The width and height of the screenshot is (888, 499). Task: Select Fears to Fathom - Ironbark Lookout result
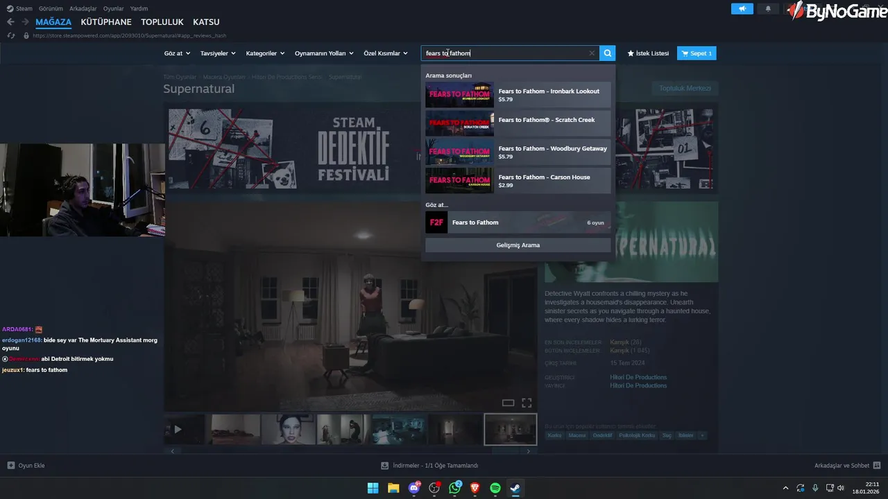[518, 95]
